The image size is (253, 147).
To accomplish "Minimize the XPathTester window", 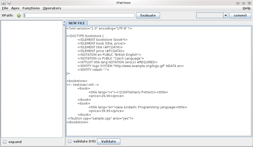I will tap(238, 2).
